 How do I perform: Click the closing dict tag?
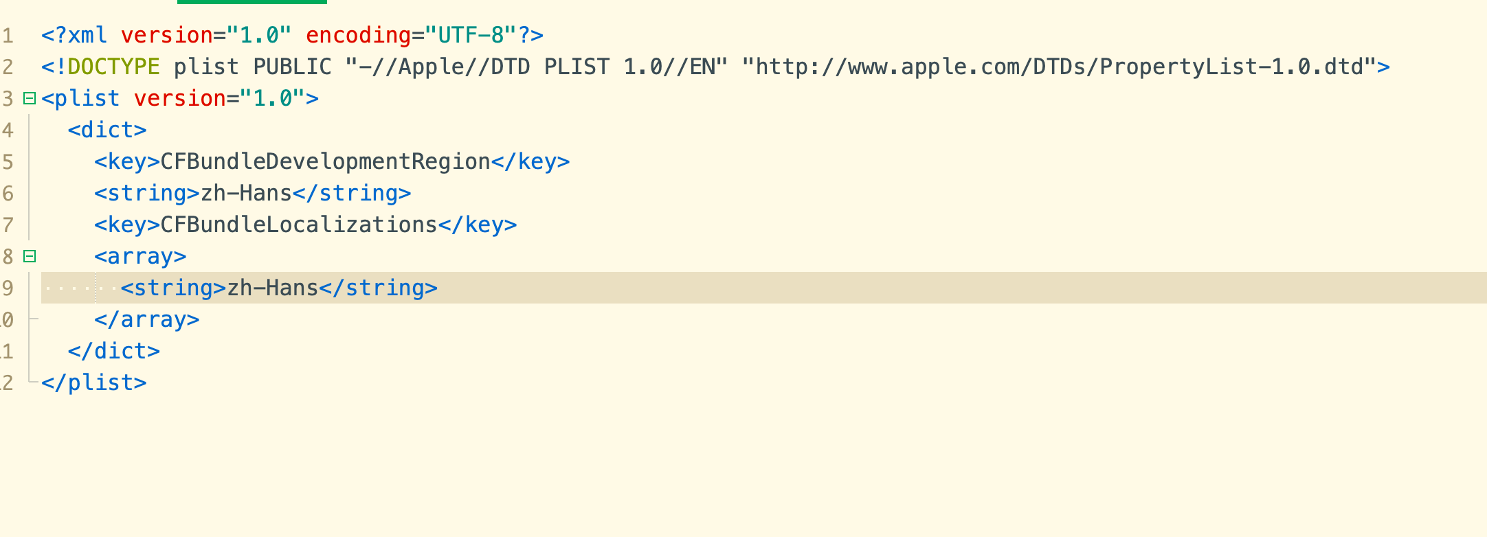(114, 351)
